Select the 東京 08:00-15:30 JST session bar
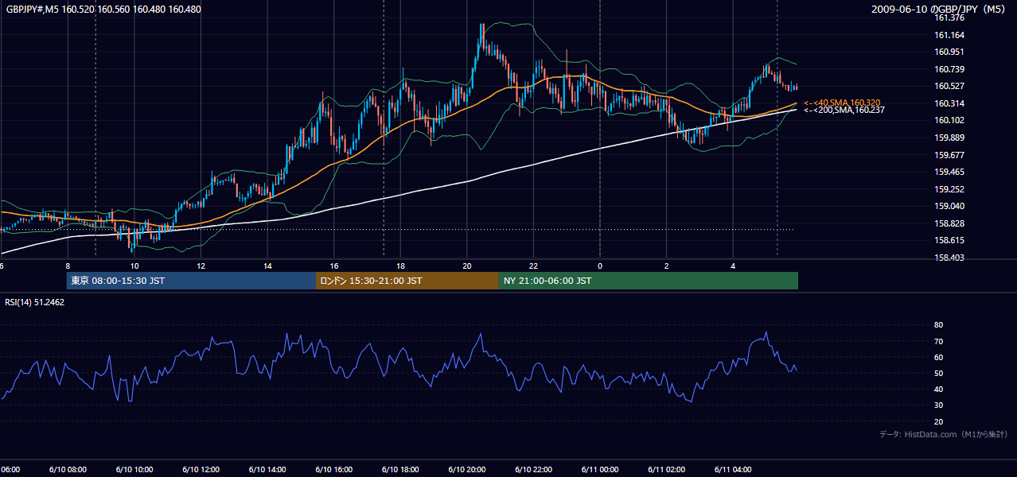 191,281
